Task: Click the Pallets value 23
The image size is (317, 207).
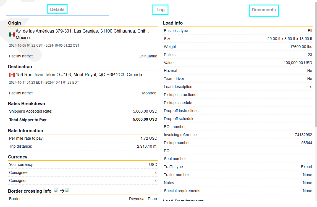Action: click(x=310, y=55)
